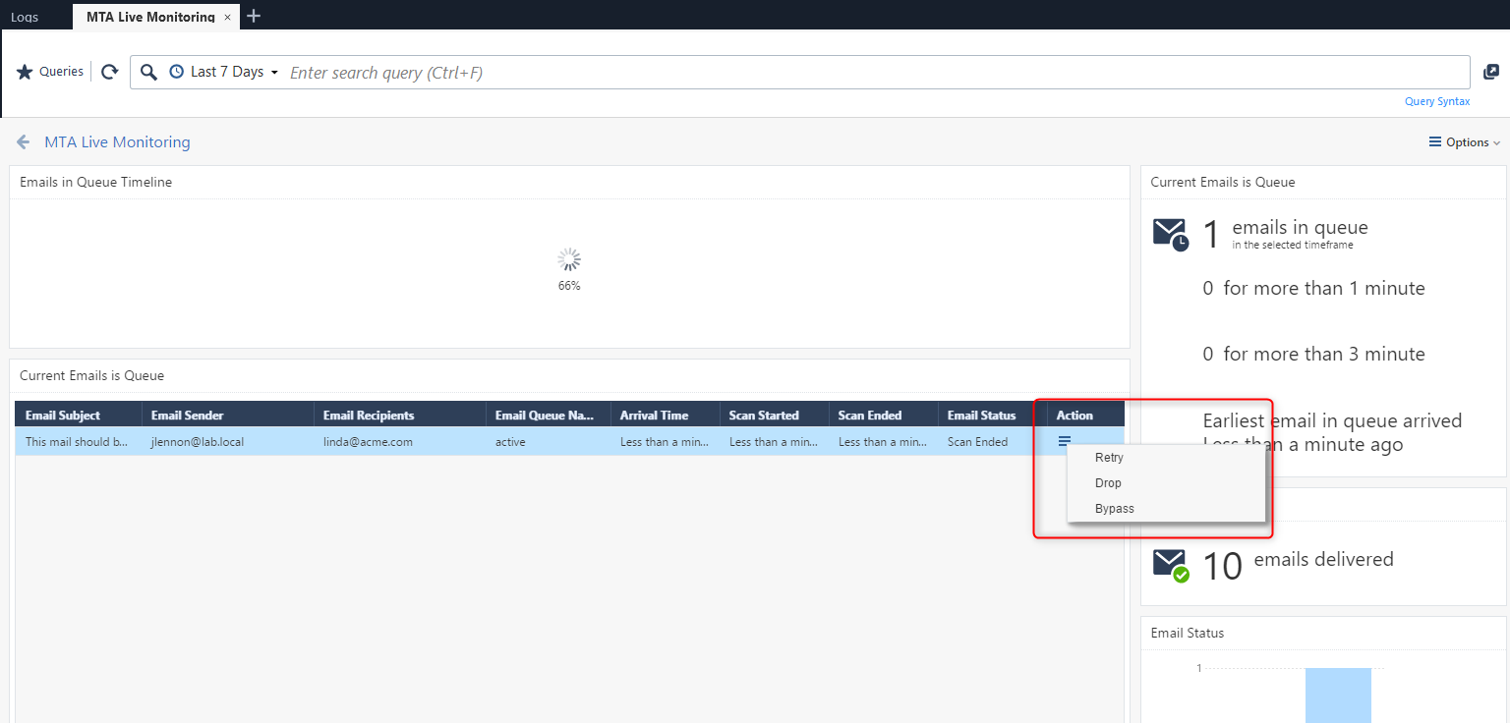Open the Query Syntax link
The width and height of the screenshot is (1510, 723).
point(1437,101)
